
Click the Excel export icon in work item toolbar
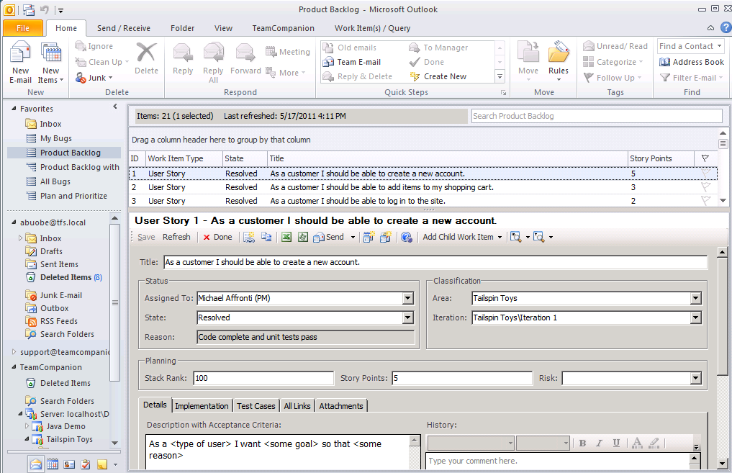click(x=286, y=237)
